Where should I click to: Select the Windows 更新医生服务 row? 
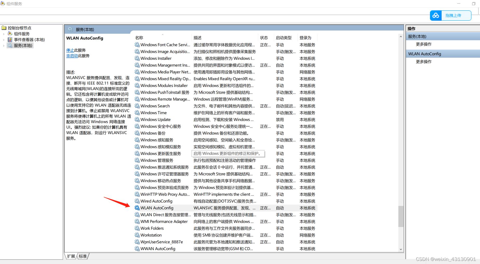pos(226,153)
